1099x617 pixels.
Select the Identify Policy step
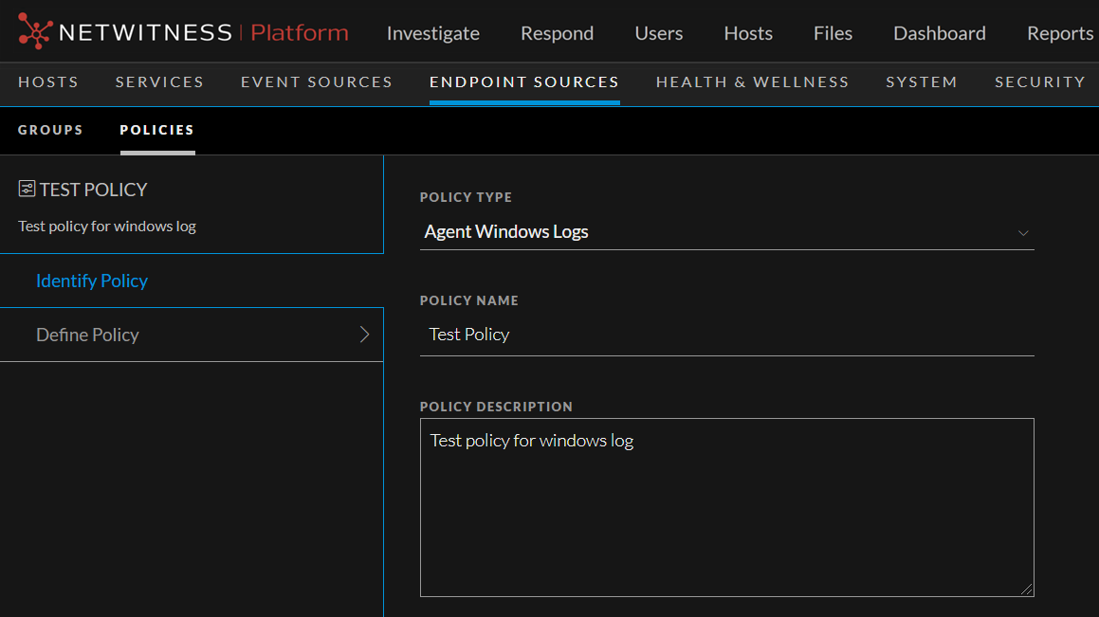[x=92, y=281]
